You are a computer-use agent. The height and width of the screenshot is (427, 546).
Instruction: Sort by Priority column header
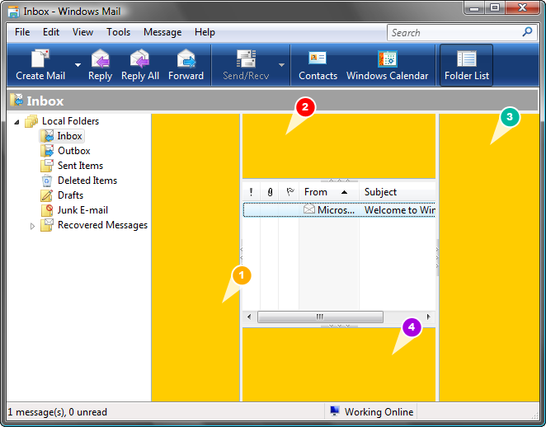[x=251, y=192]
